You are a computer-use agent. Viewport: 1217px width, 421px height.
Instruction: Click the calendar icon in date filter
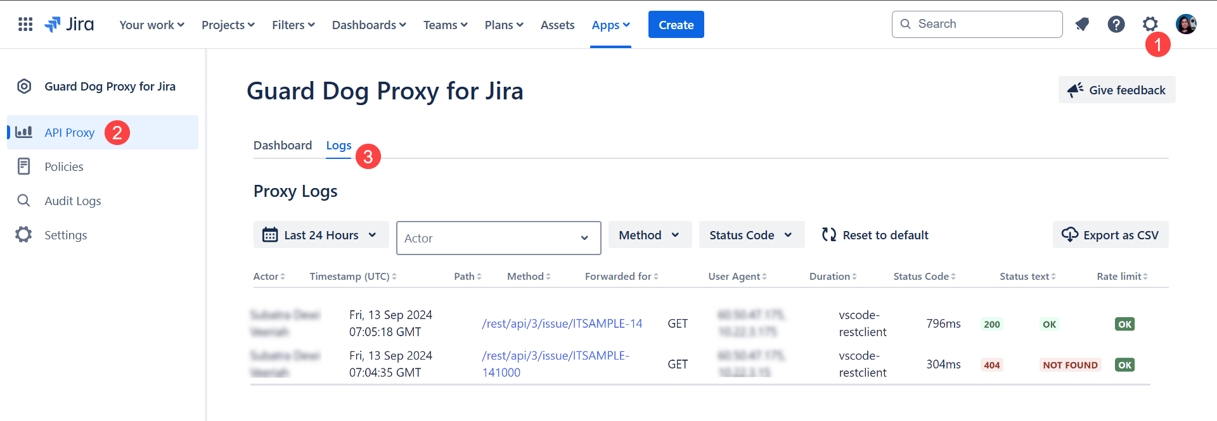pos(270,235)
